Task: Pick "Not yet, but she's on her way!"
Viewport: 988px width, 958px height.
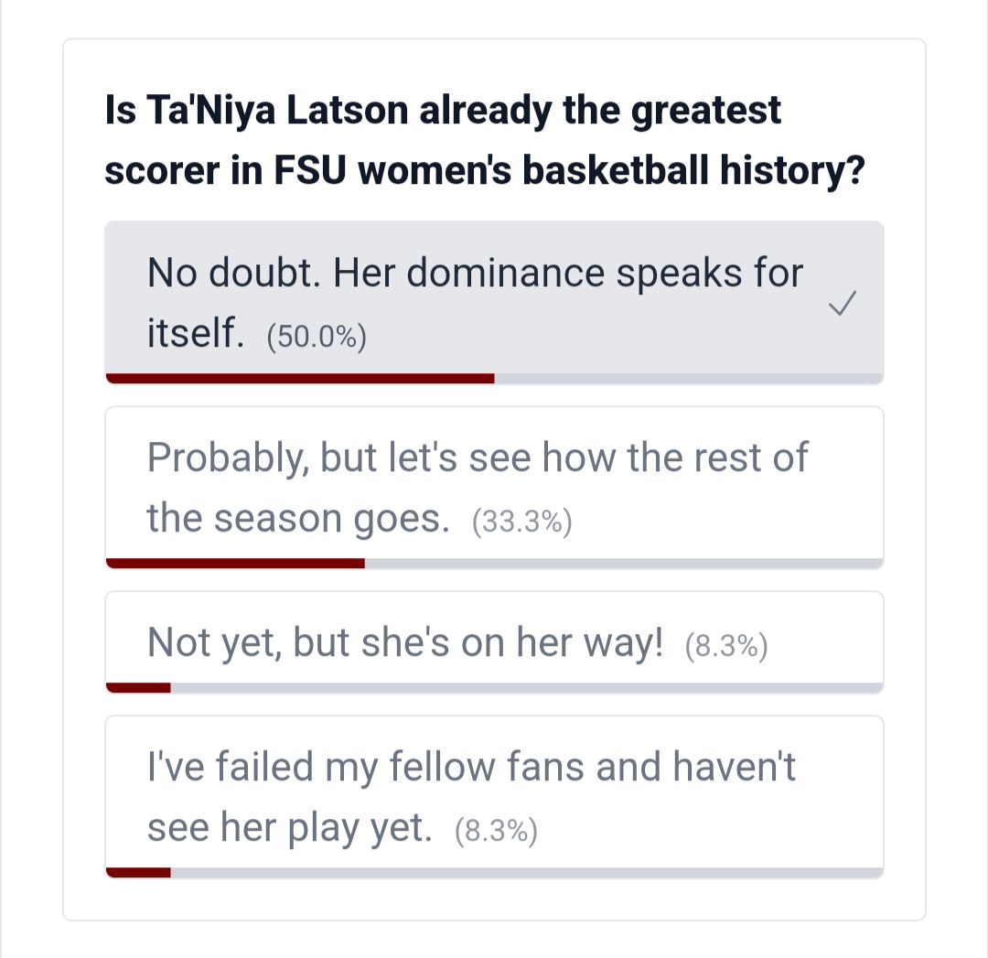Action: point(404,642)
